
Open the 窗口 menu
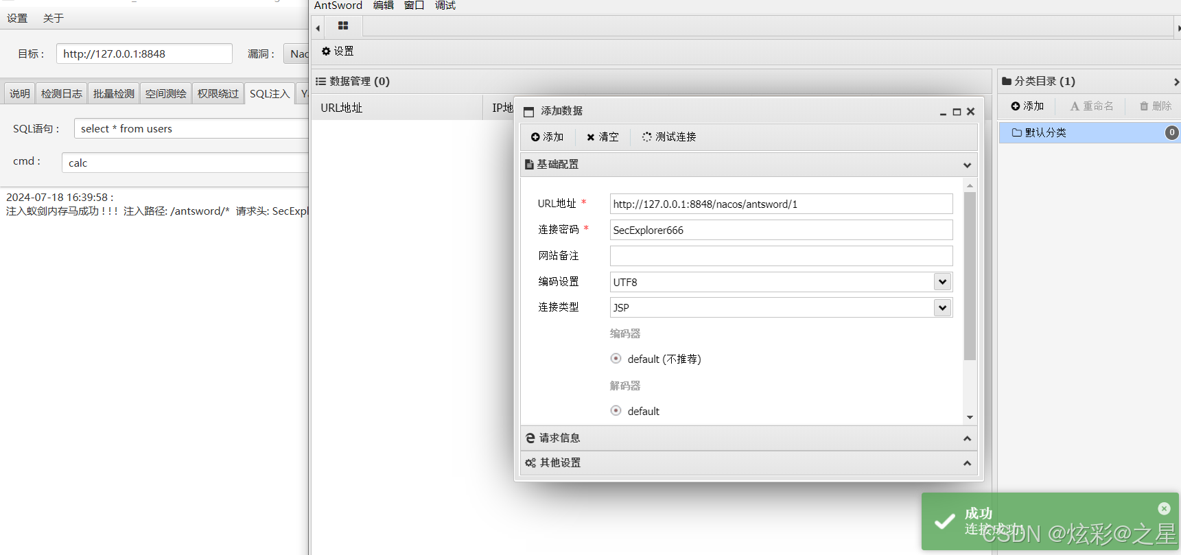[414, 5]
